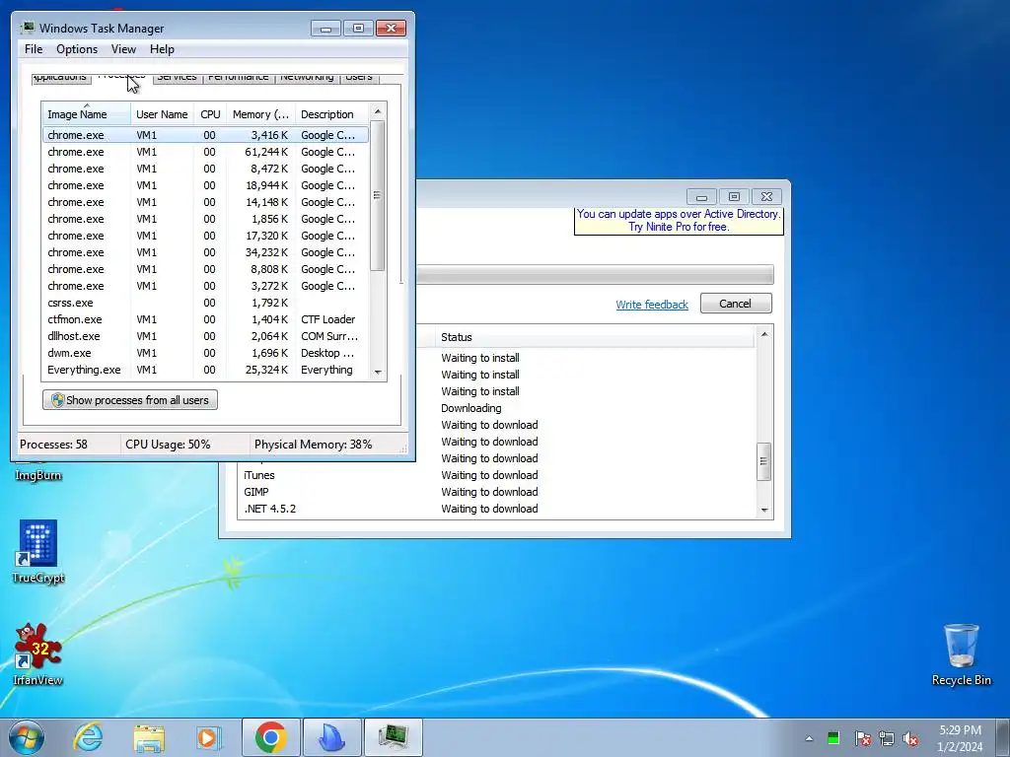
Task: Select the ctfmon.exe process row
Action: click(205, 319)
